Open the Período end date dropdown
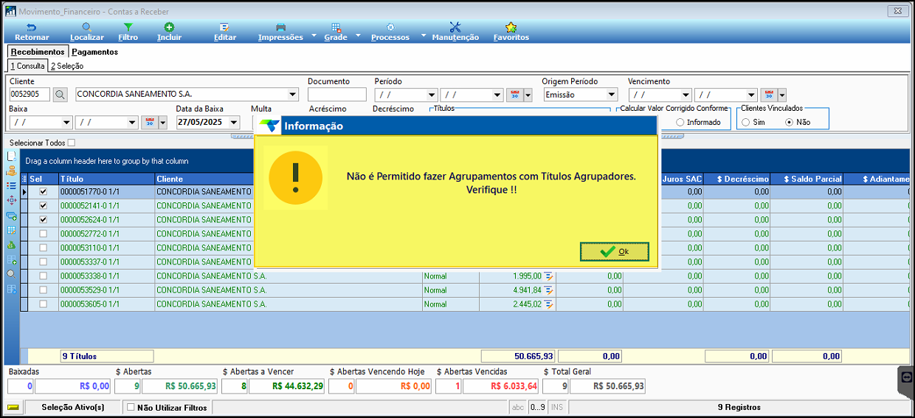The image size is (915, 418). pos(497,95)
